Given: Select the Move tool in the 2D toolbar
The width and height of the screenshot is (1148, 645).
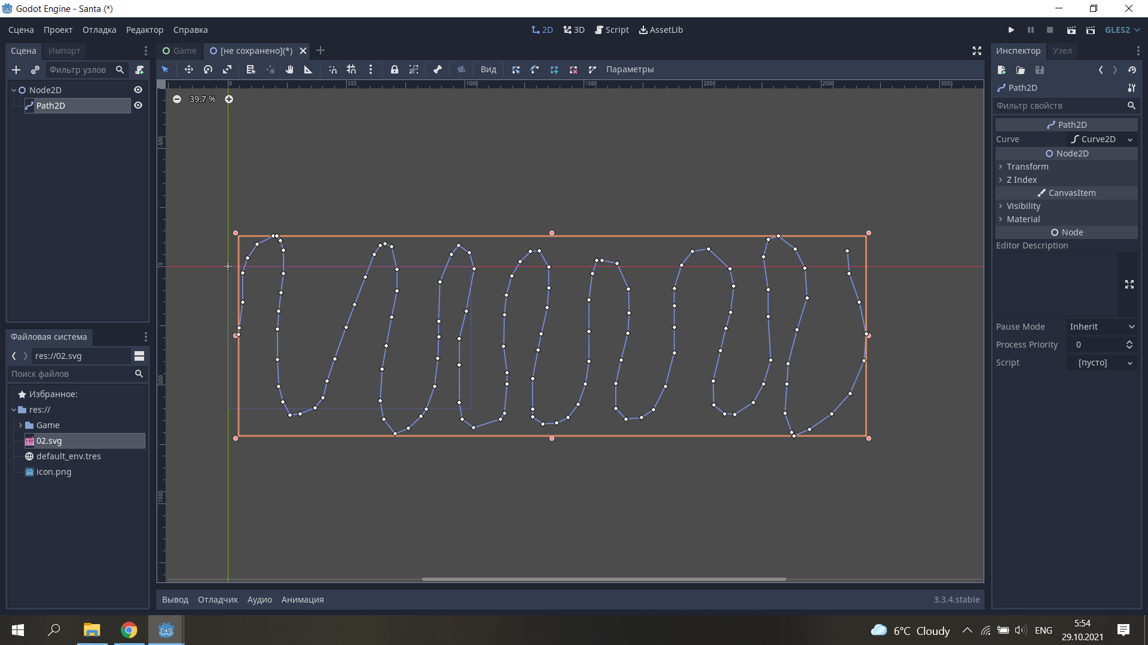Looking at the screenshot, I should click(189, 70).
